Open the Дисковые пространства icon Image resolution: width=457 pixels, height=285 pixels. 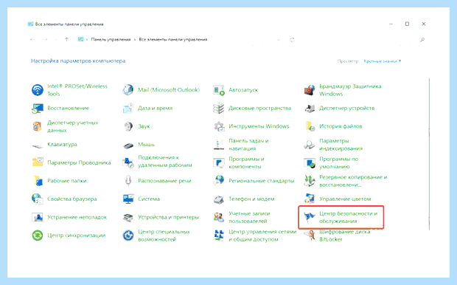pos(219,109)
